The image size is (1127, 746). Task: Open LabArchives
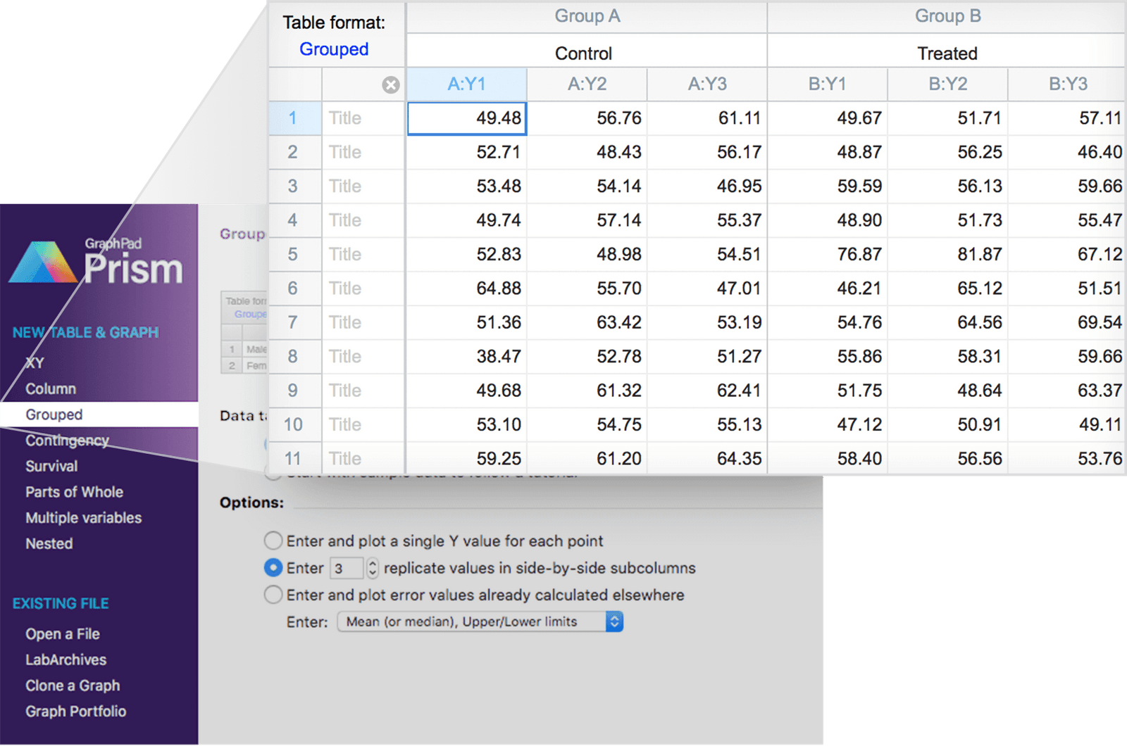pos(66,659)
